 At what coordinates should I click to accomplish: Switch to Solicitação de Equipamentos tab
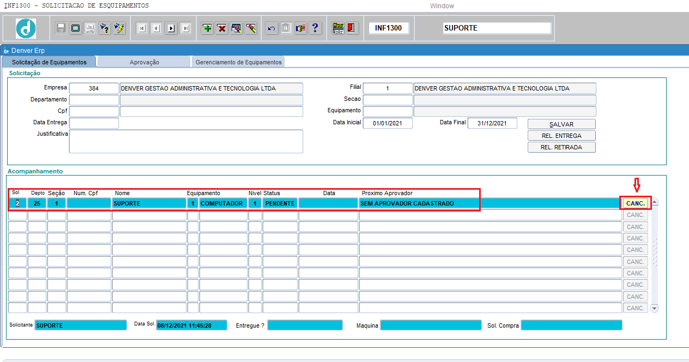click(x=49, y=62)
